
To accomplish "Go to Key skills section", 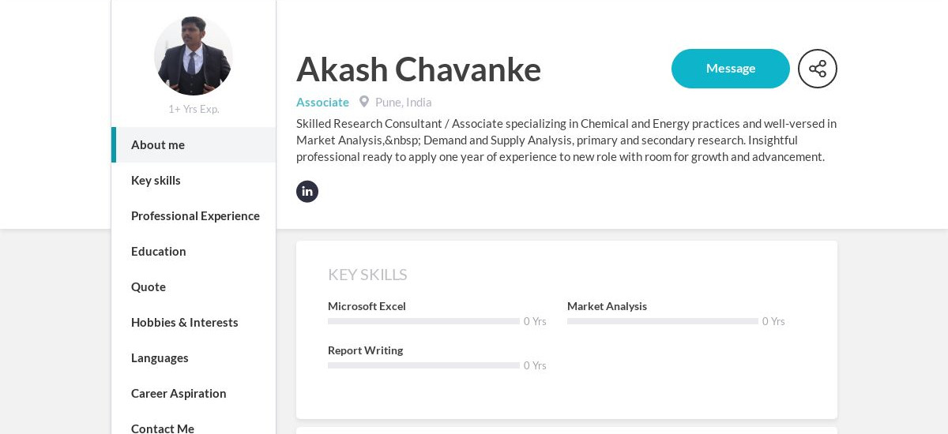I will (156, 180).
